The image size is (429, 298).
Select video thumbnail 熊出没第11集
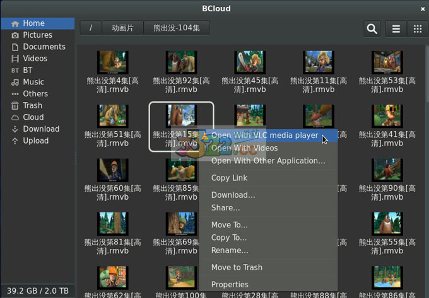point(319,62)
